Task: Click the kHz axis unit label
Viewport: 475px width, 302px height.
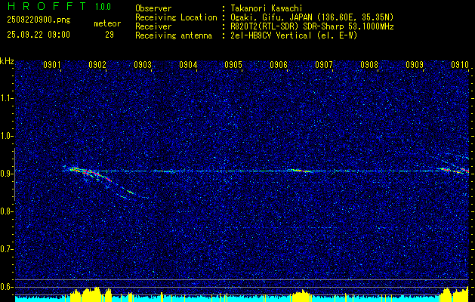Action: (x=7, y=61)
